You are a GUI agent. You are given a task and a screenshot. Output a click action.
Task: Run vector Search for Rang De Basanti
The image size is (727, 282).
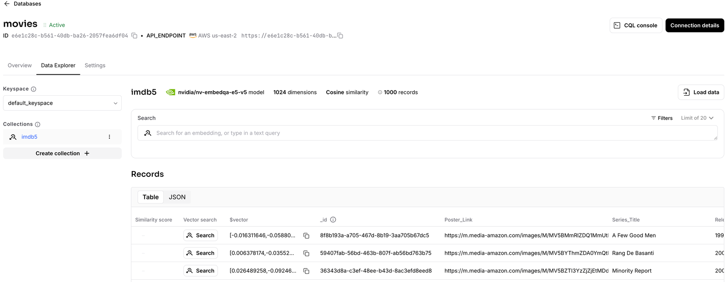(x=200, y=253)
